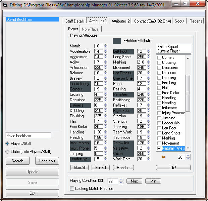The height and width of the screenshot is (201, 208).
Task: Click the Acceleration spinner arrows
Action: 106,51
